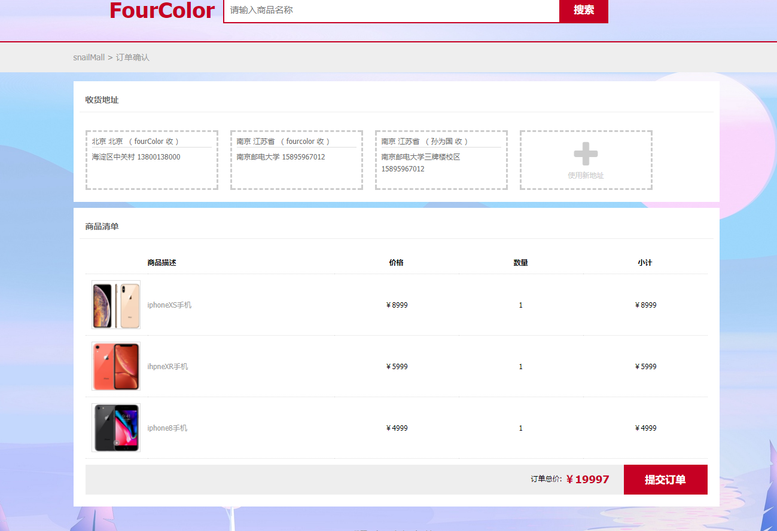The height and width of the screenshot is (531, 777).
Task: Open the iphoneXS product thumbnail
Action: (x=116, y=305)
